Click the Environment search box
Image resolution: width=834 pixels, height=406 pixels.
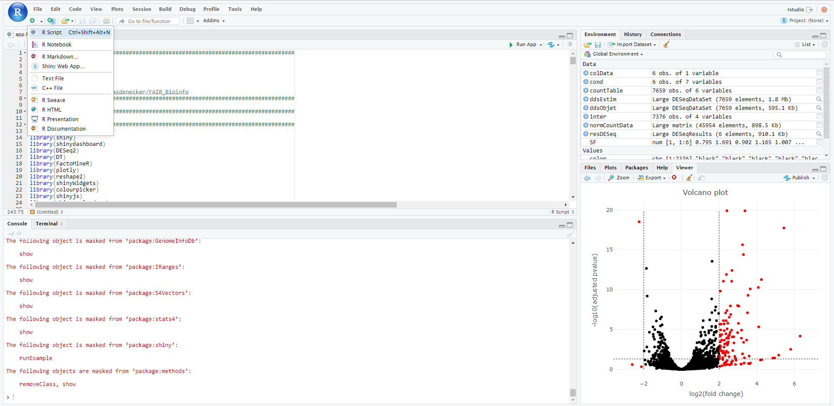(x=800, y=54)
